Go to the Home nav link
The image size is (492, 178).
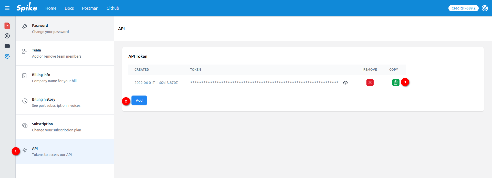click(51, 8)
